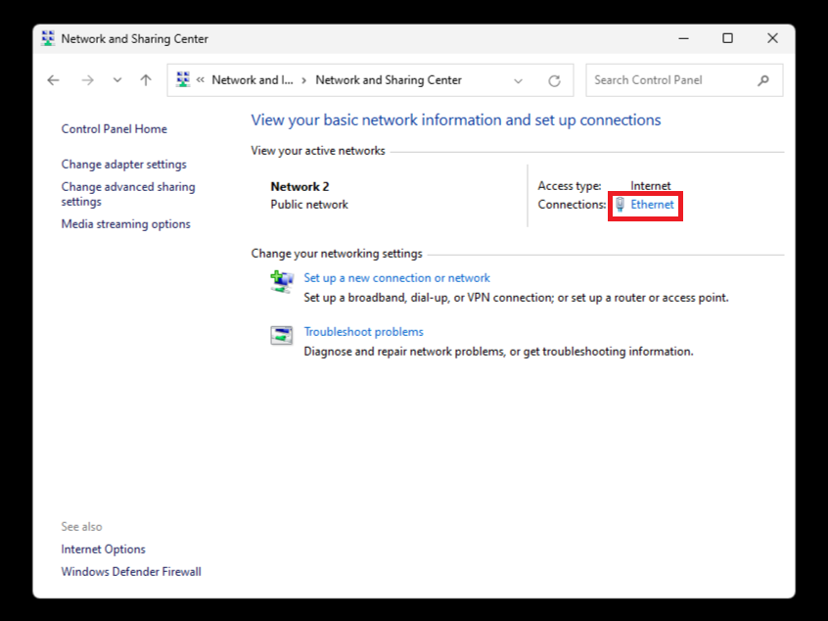The height and width of the screenshot is (621, 828).
Task: Click the Up one level arrow
Action: 146,80
